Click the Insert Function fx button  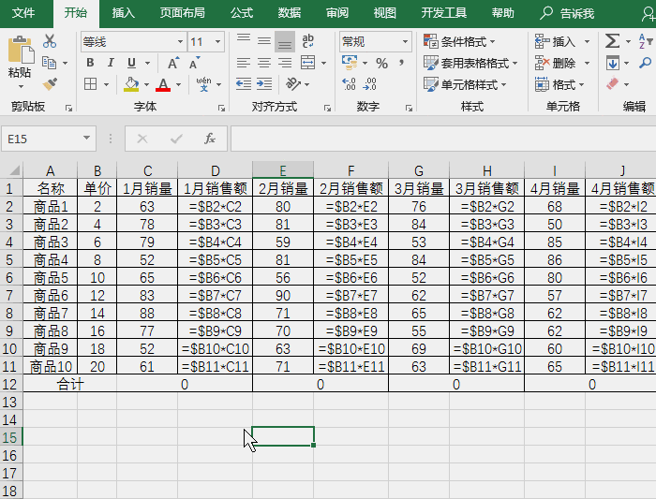point(210,139)
